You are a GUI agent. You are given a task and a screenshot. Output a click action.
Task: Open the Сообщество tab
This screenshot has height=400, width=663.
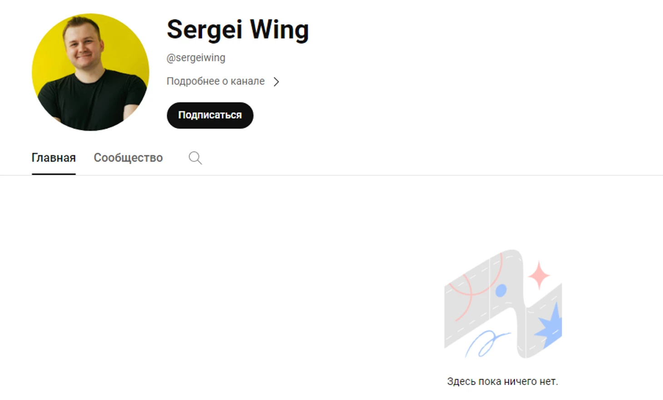tap(128, 158)
